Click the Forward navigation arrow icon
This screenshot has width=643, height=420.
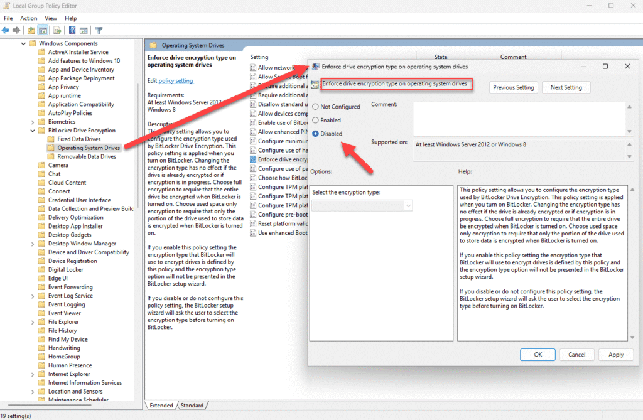(x=16, y=30)
